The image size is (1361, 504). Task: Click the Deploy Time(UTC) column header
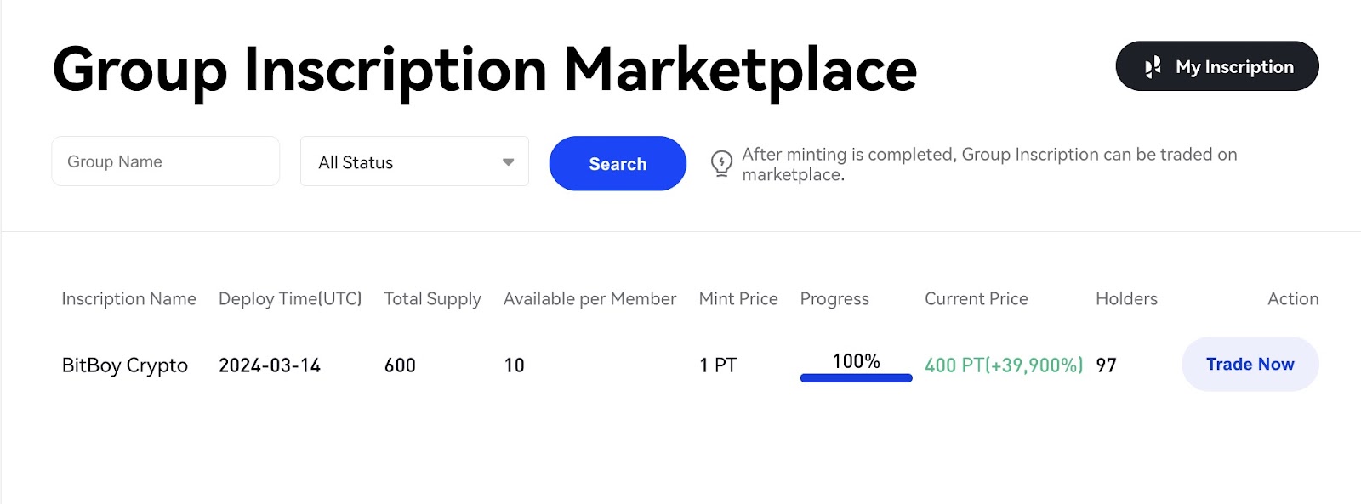click(290, 299)
